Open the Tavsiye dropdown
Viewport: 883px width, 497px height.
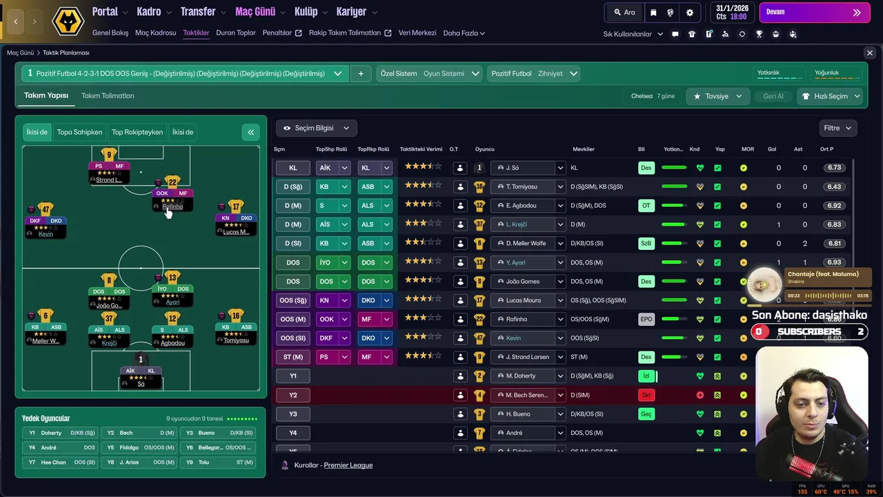click(x=717, y=96)
